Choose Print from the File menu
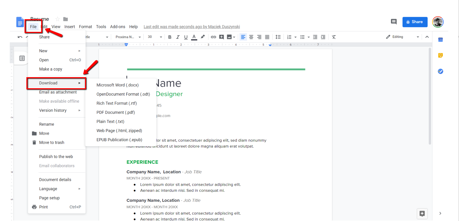This screenshot has width=459, height=221. click(57, 207)
